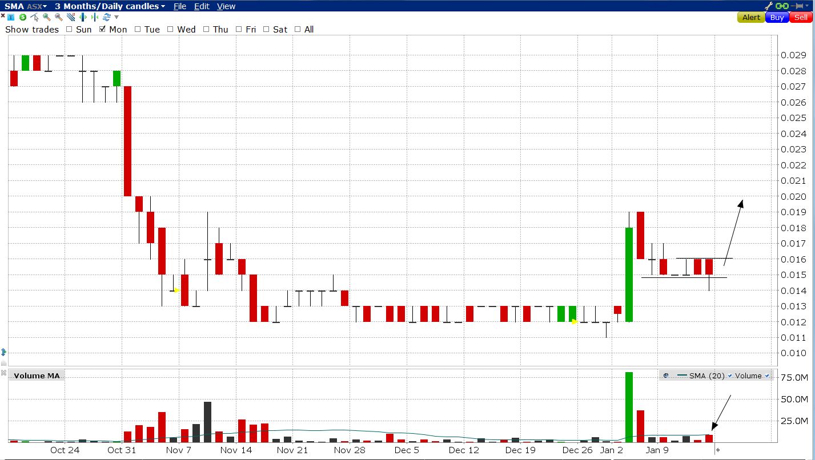Tick the All trades checkbox
Screen dimensions: 815x460
coord(298,29)
